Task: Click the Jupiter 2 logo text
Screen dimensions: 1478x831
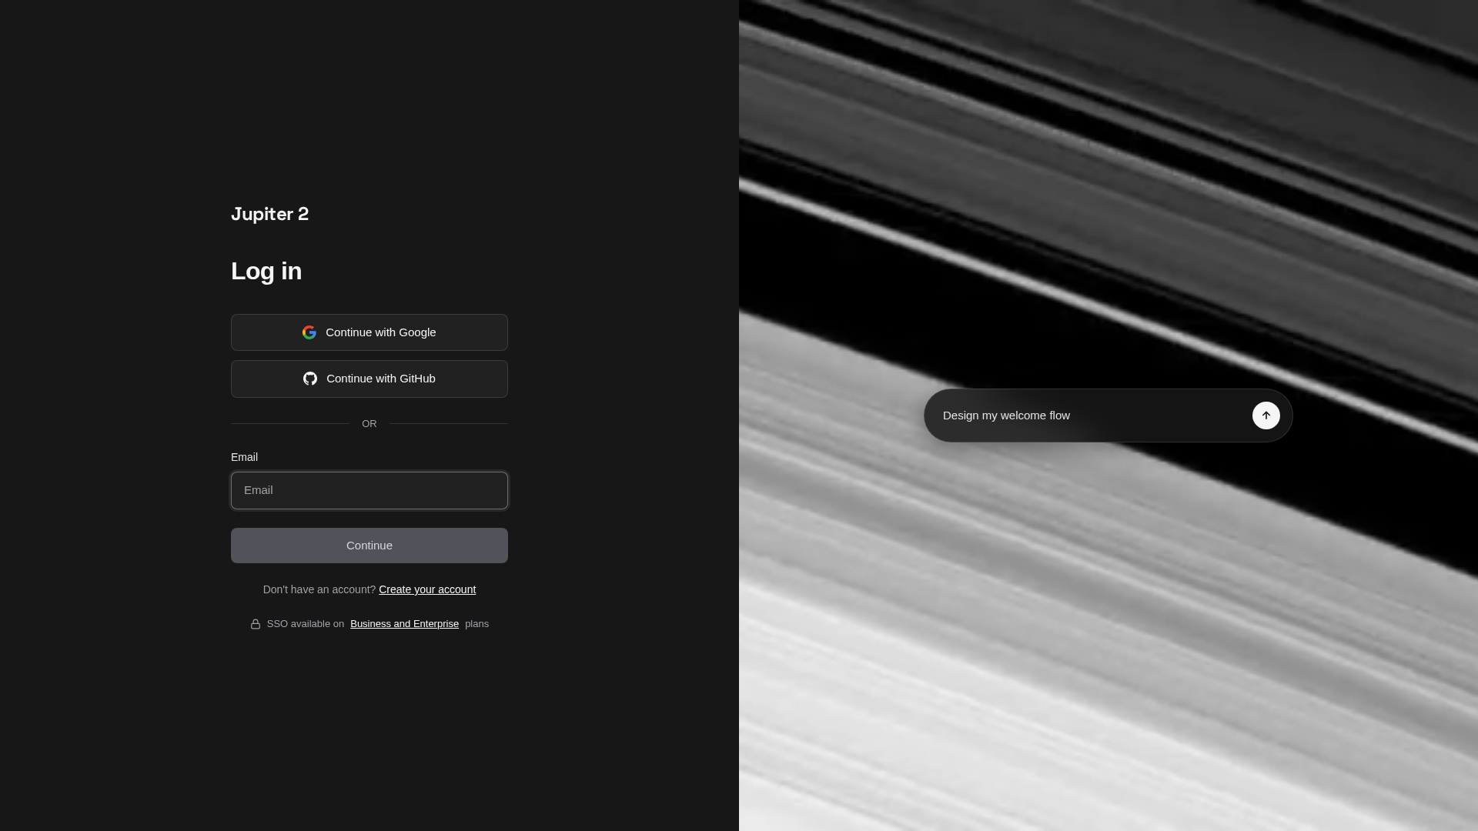Action: pyautogui.click(x=269, y=214)
